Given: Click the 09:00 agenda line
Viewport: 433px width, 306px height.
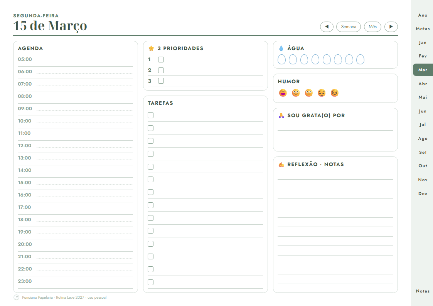Looking at the screenshot, I should [x=76, y=109].
